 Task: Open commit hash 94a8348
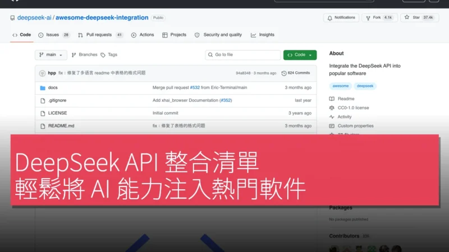(x=243, y=73)
